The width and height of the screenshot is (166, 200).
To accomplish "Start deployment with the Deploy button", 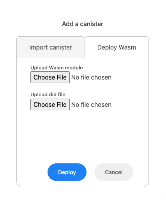I will click(x=67, y=172).
